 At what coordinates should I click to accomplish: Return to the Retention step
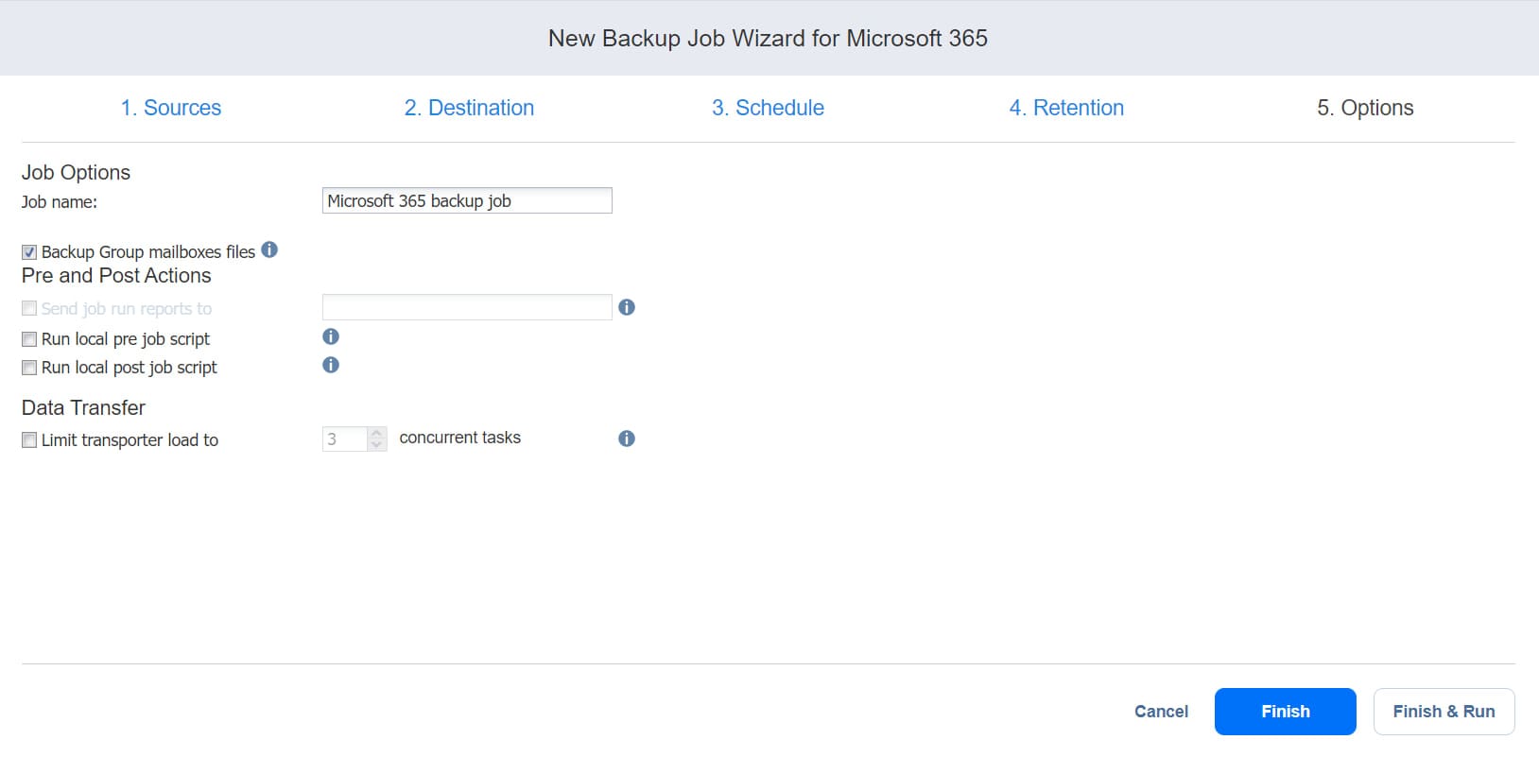[1066, 108]
